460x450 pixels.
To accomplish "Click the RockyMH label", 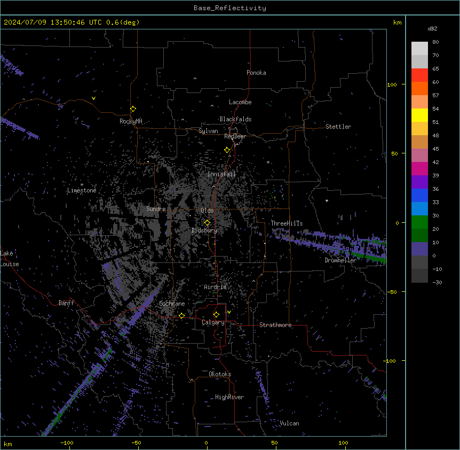I will coord(131,121).
